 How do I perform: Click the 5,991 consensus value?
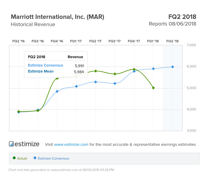pyautogui.click(x=79, y=66)
